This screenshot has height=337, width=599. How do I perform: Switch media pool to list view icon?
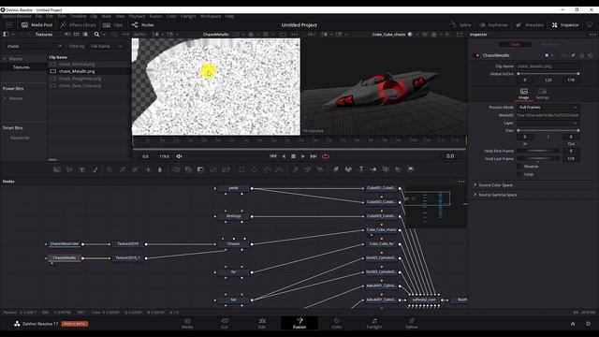pyautogui.click(x=85, y=35)
